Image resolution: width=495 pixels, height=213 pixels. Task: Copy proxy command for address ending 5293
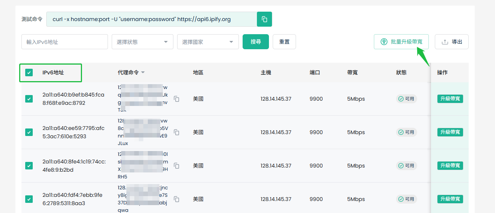point(176,132)
